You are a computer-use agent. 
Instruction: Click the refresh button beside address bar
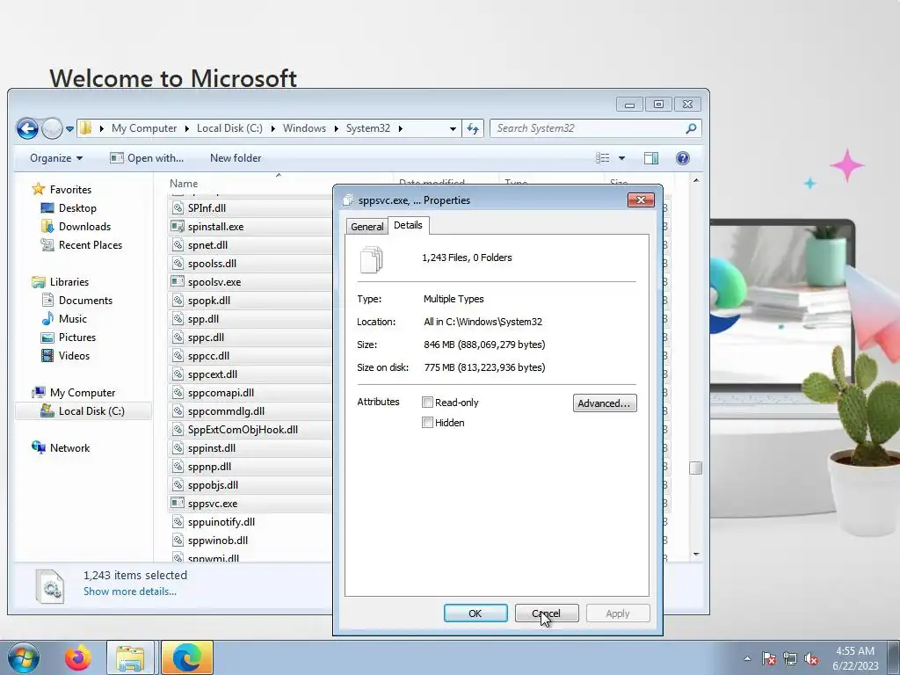pyautogui.click(x=473, y=128)
